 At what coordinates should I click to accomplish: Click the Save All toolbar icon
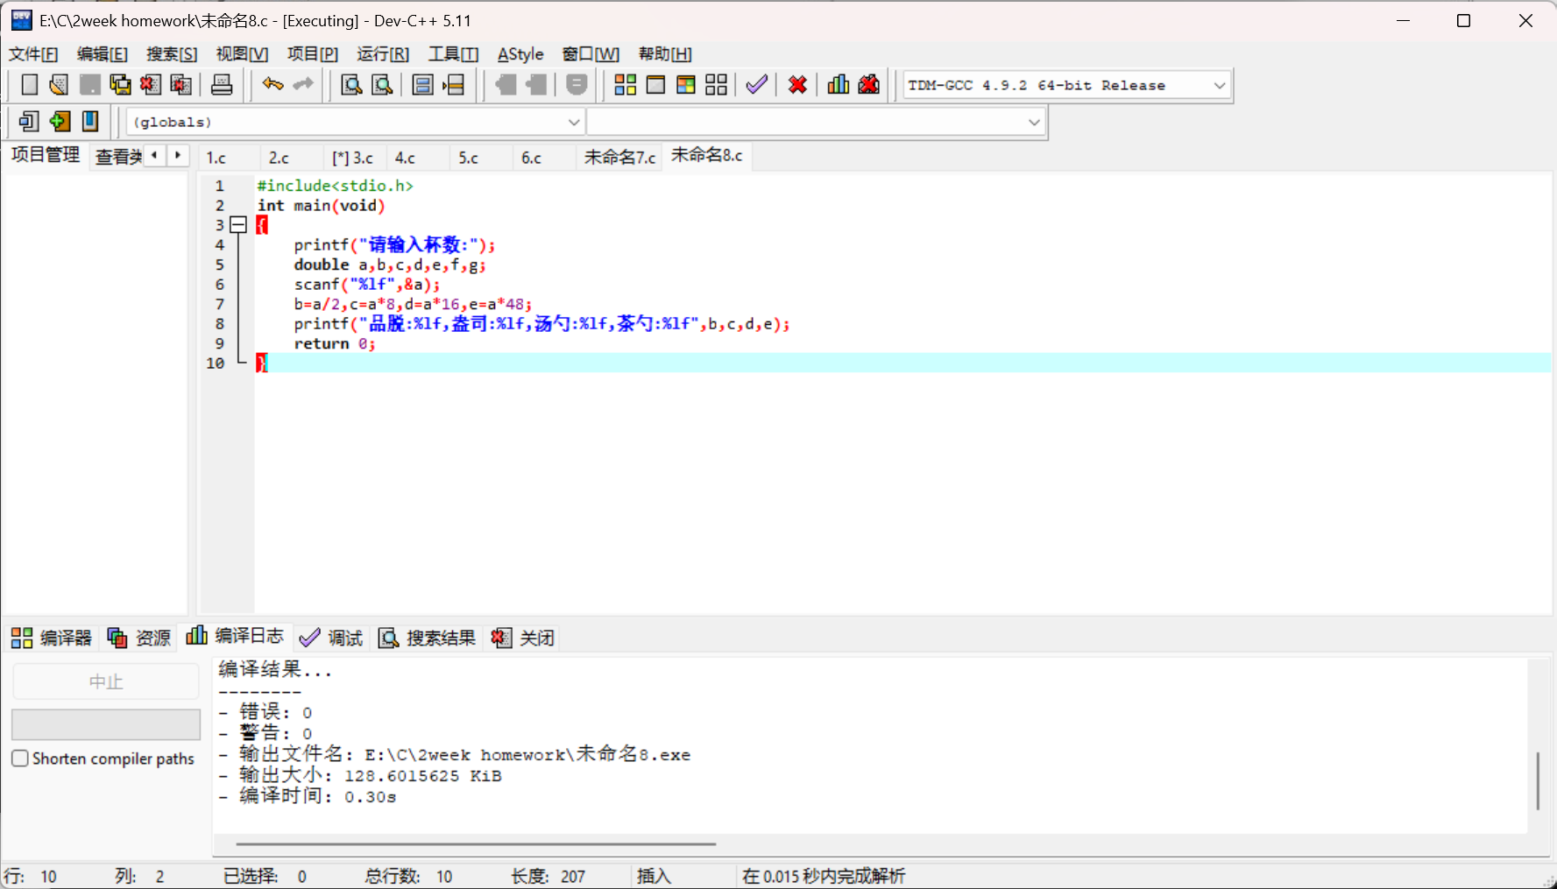coord(120,85)
